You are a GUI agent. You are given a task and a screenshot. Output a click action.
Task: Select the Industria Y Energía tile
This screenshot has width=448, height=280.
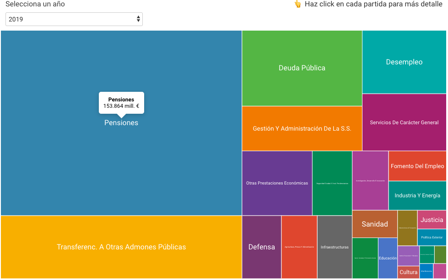pos(417,195)
